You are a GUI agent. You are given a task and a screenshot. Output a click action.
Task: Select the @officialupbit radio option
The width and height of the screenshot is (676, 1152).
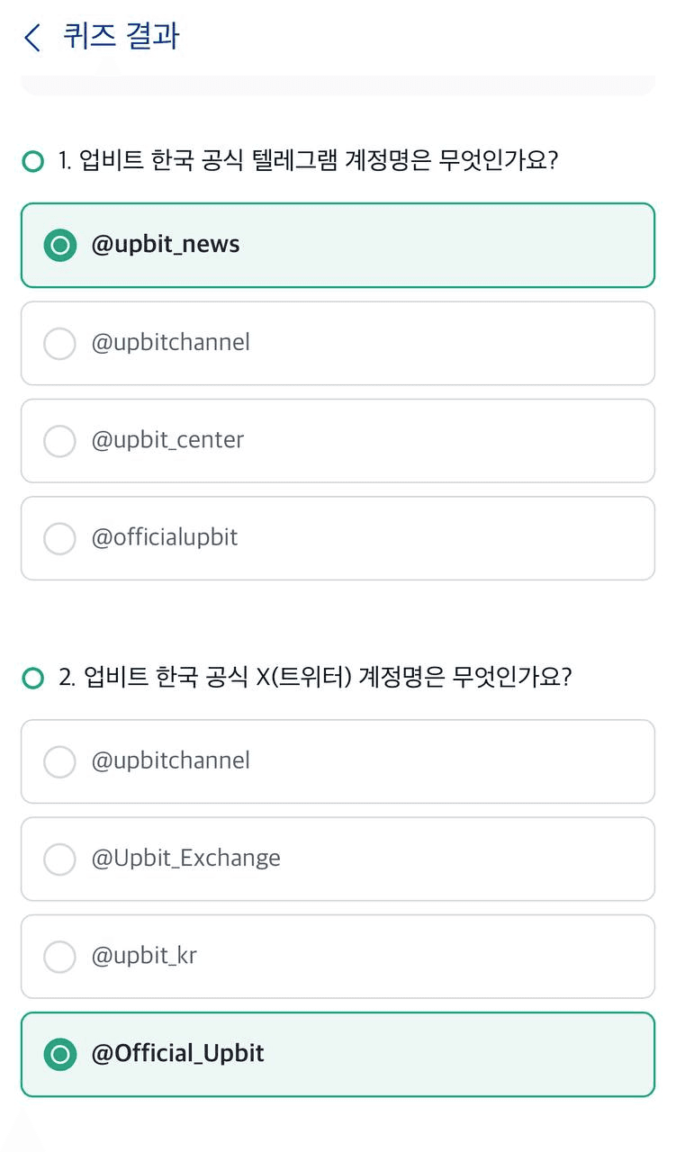(x=59, y=538)
